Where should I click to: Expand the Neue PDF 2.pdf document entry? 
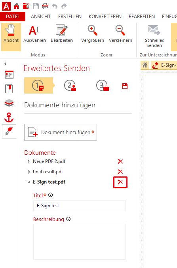(29, 161)
